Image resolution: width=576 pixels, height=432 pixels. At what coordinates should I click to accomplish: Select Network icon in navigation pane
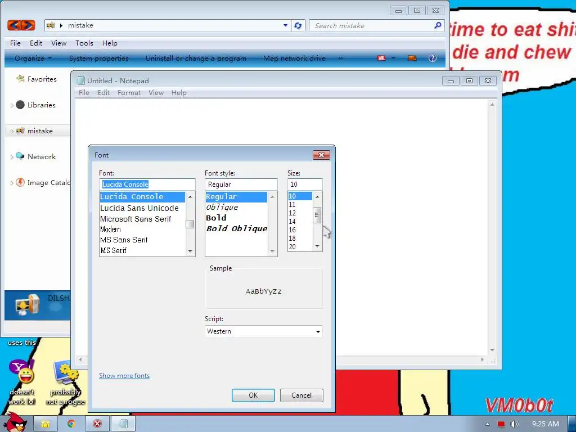click(20, 156)
